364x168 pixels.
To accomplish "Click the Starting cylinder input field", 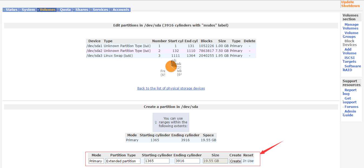I will pyautogui.click(x=157, y=161).
